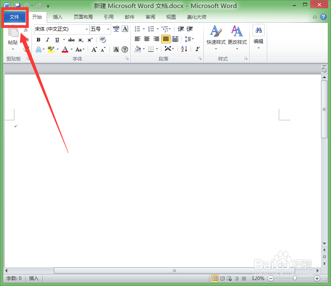Open the 文件 (File) tab
Image resolution: width=331 pixels, height=286 pixels.
(15, 17)
